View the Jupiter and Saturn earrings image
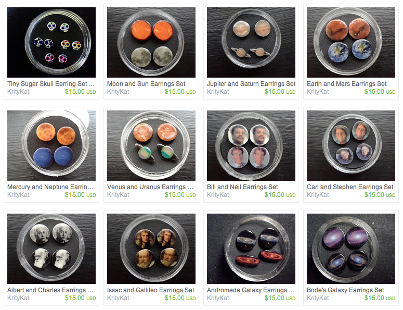Image resolution: width=403 pixels, height=310 pixels. pos(251,43)
